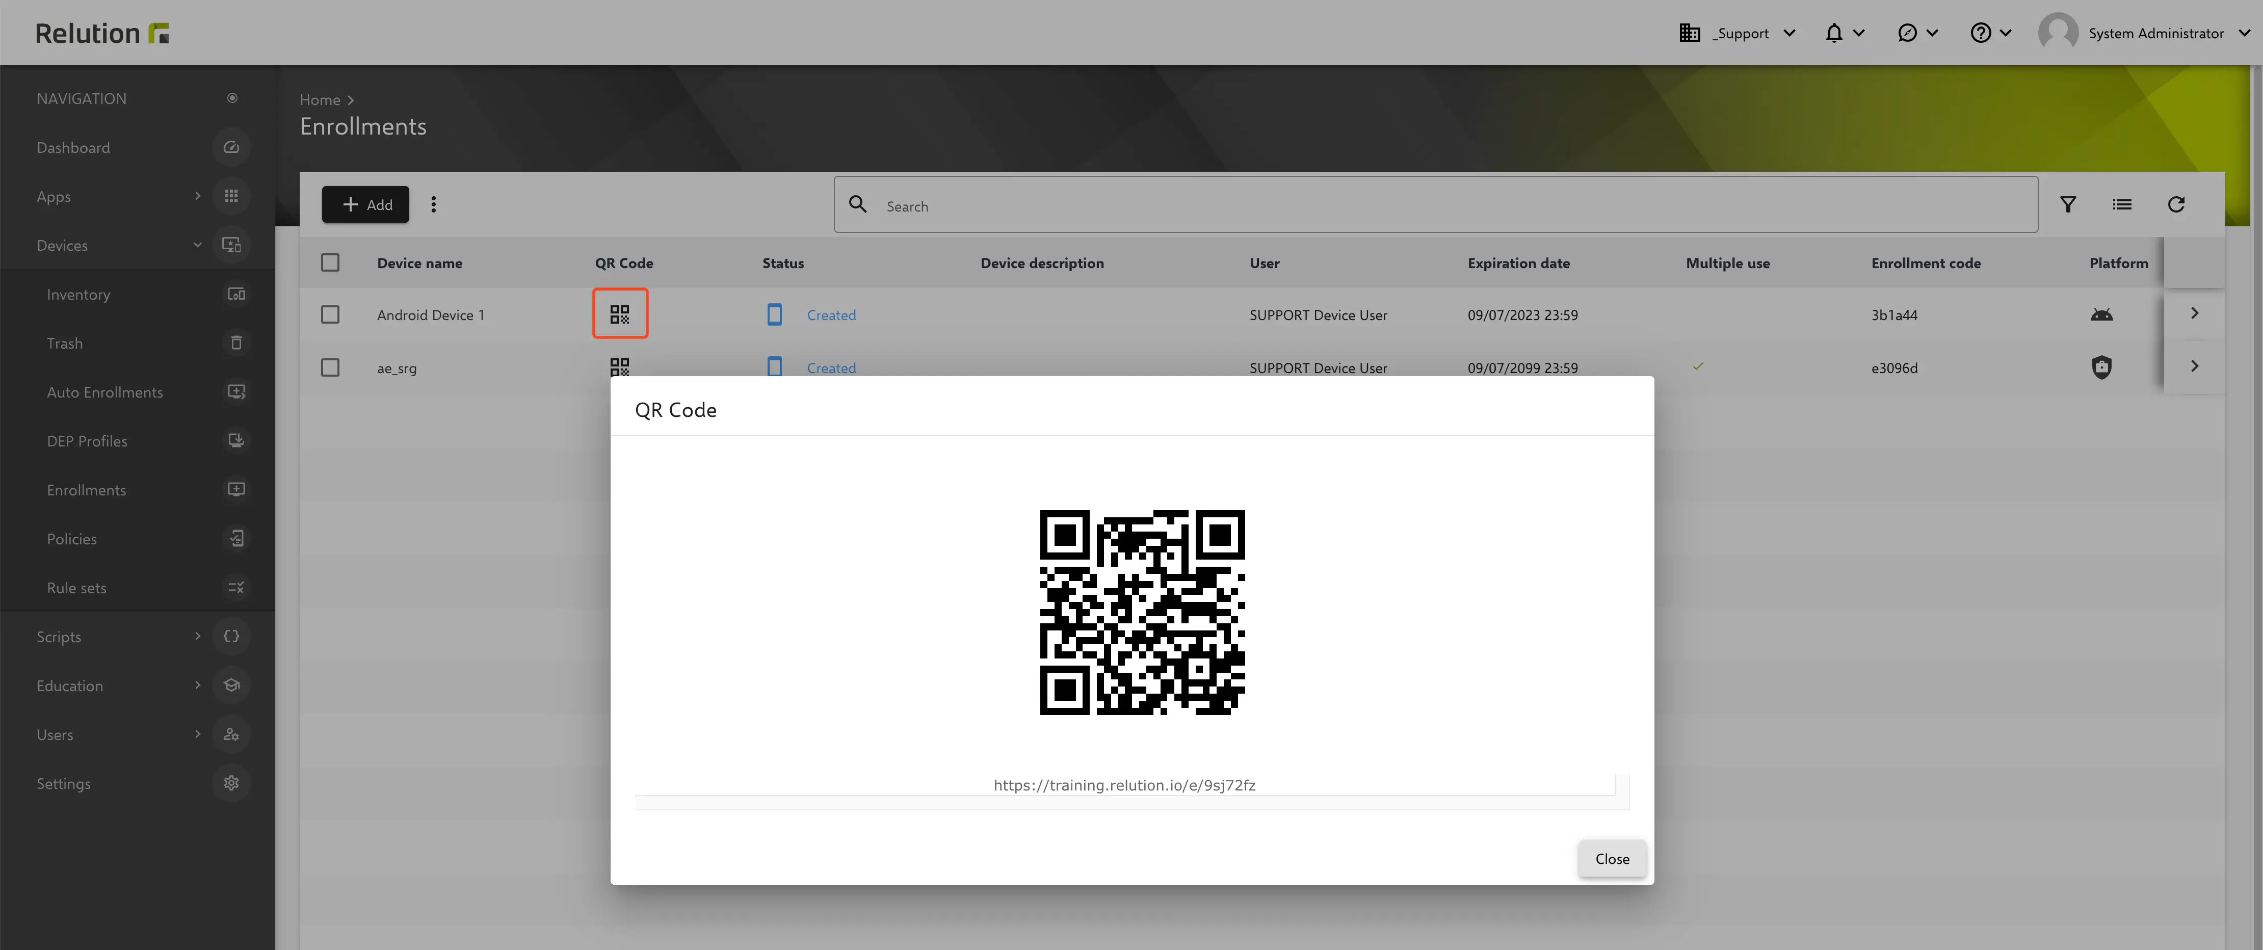Open Auto Enrollments in the sidebar
Viewport: 2263px width, 950px height.
(104, 392)
